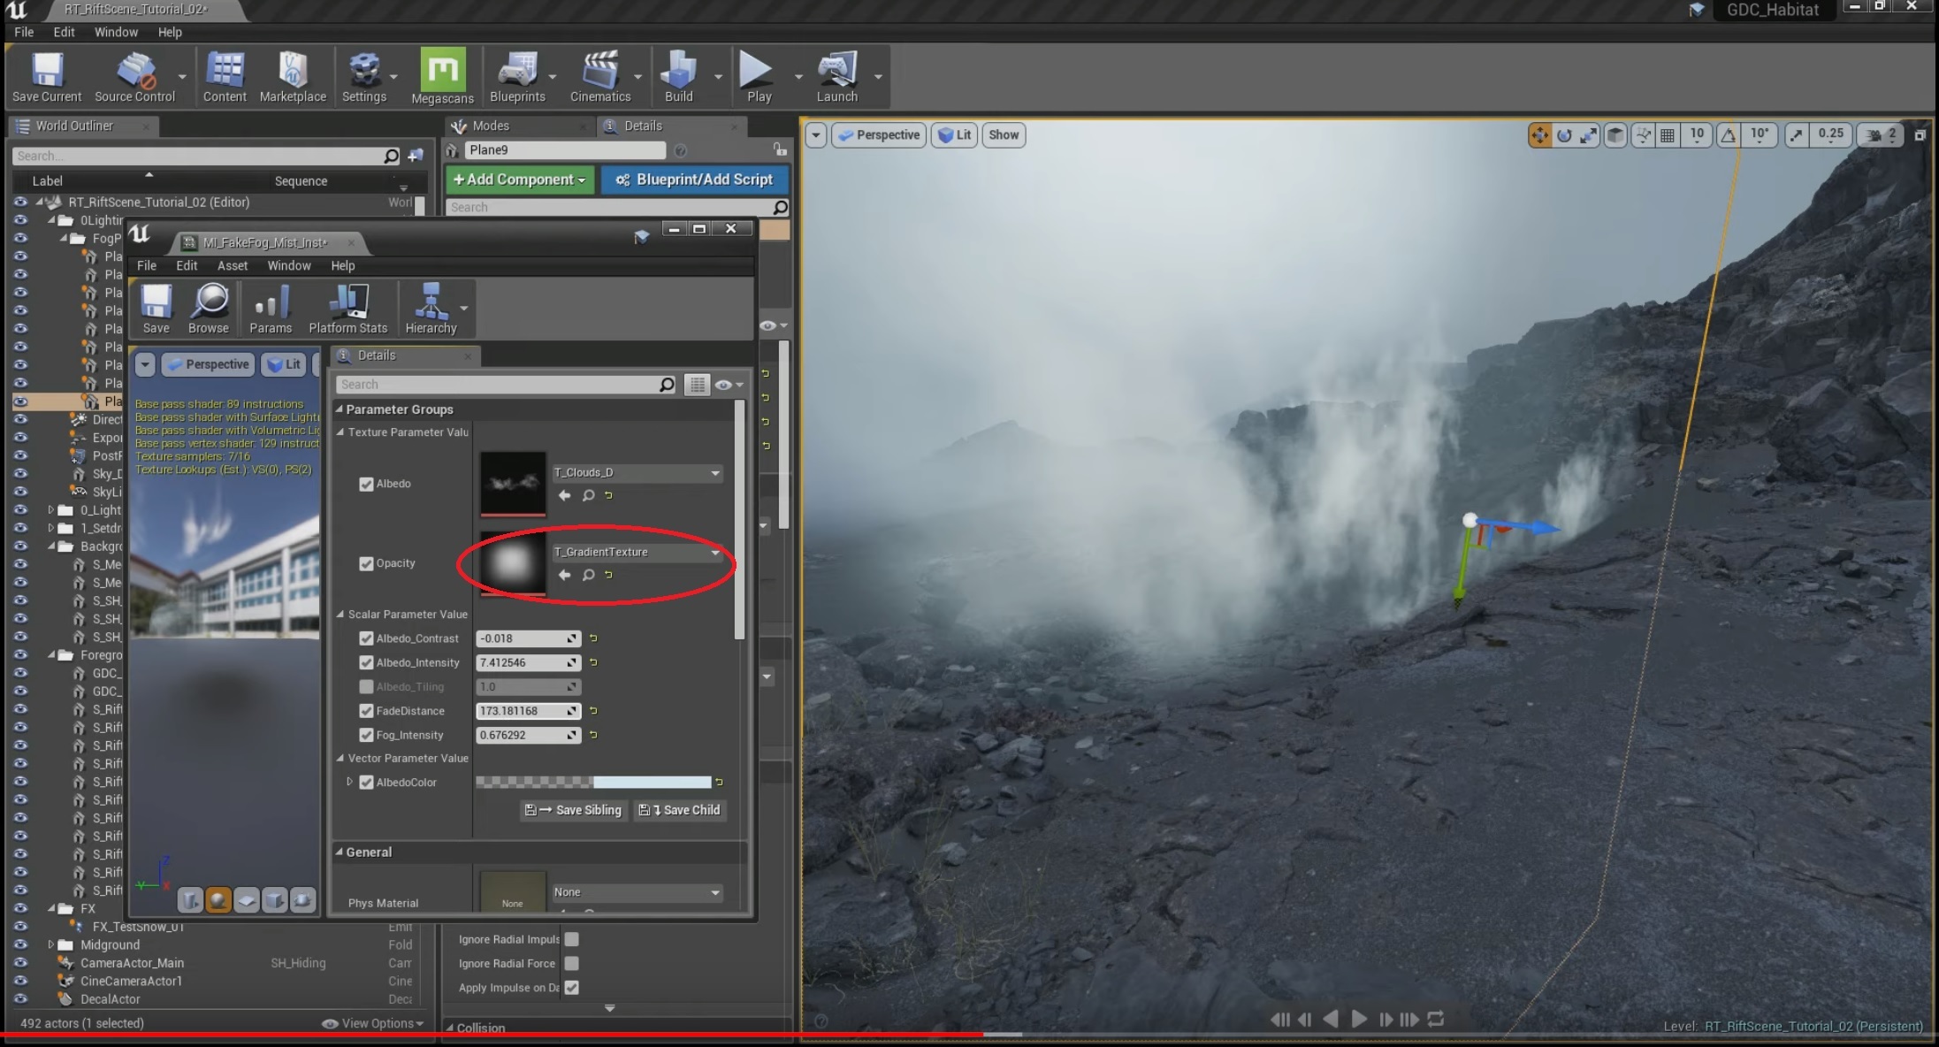1939x1047 pixels.
Task: Open Asset menu in material editor
Action: (233, 265)
